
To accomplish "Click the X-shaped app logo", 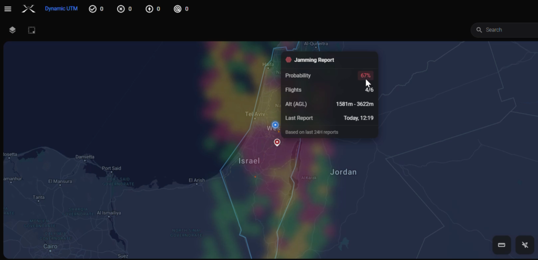I will tap(28, 9).
